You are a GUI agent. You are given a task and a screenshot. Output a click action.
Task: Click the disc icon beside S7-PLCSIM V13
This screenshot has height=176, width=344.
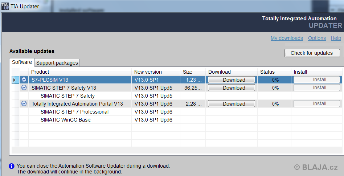(x=24, y=80)
